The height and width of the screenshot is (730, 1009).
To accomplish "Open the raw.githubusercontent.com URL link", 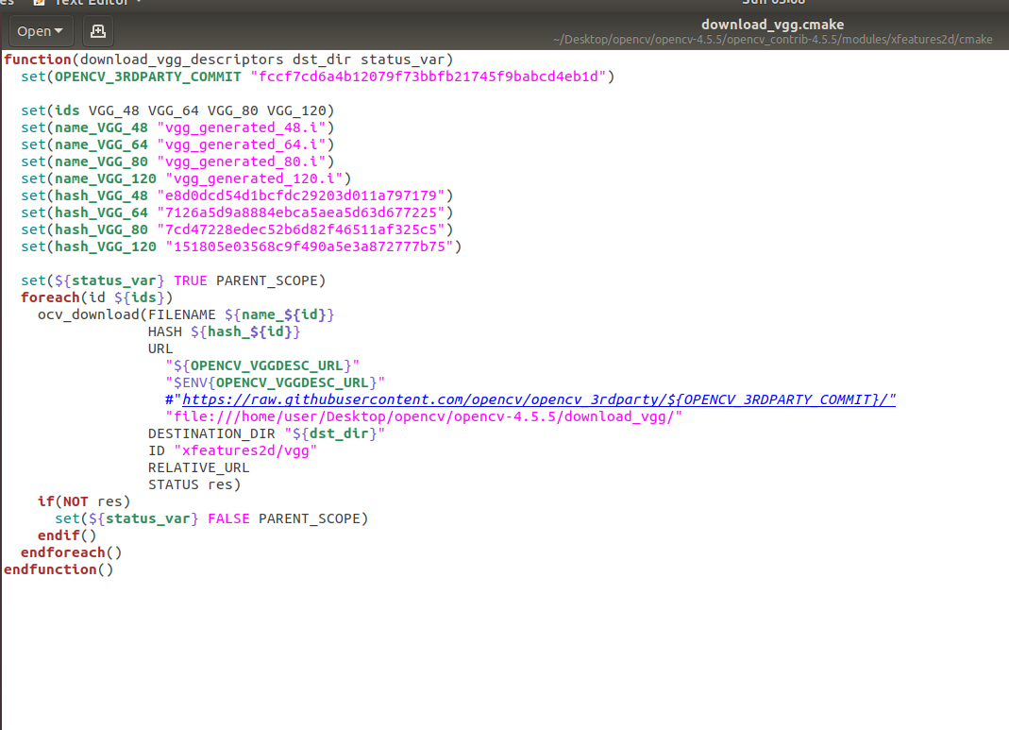I will pos(539,399).
